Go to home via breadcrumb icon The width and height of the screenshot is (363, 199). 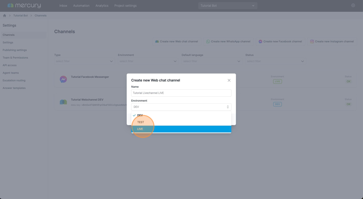point(5,16)
